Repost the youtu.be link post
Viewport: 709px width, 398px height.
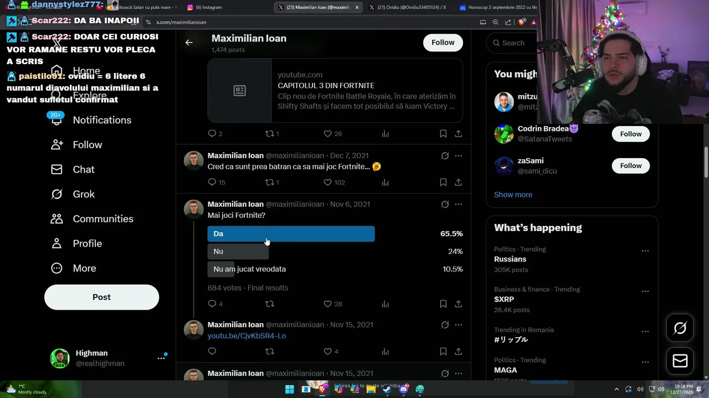point(270,352)
